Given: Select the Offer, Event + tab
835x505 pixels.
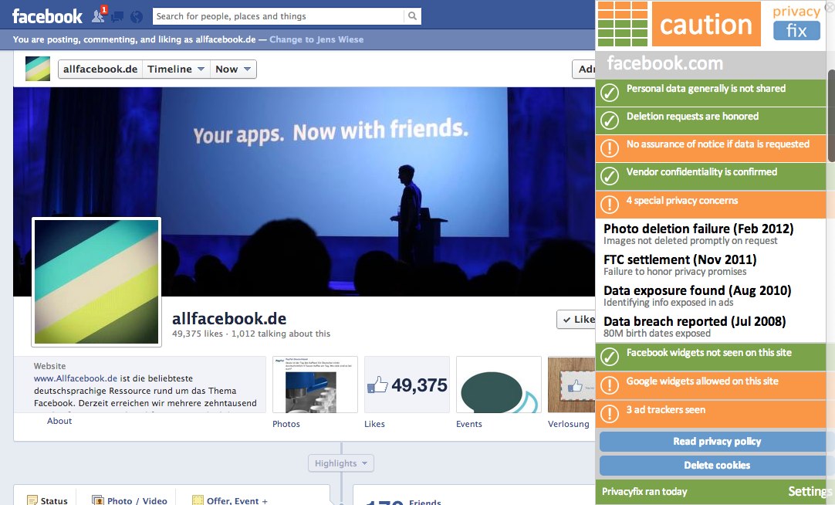Looking at the screenshot, I should [x=230, y=500].
